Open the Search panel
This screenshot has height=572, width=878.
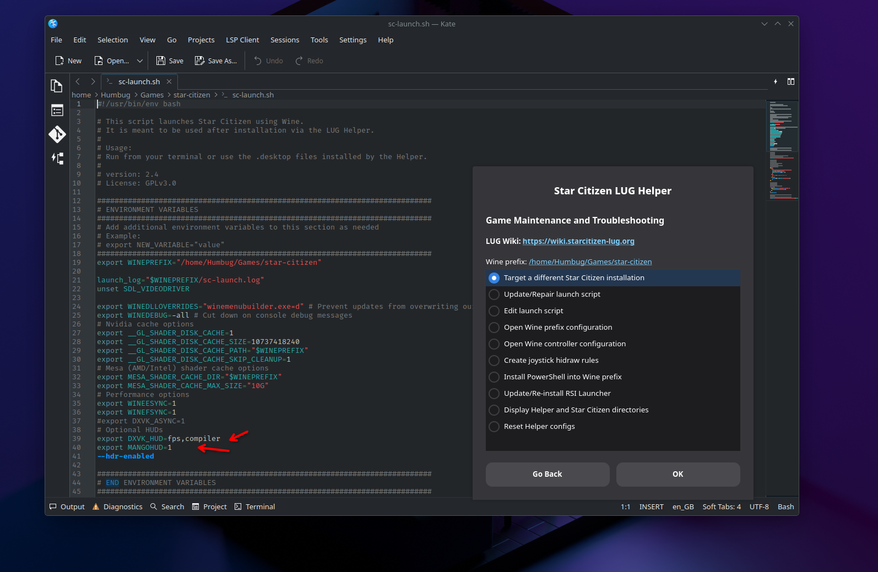point(167,506)
